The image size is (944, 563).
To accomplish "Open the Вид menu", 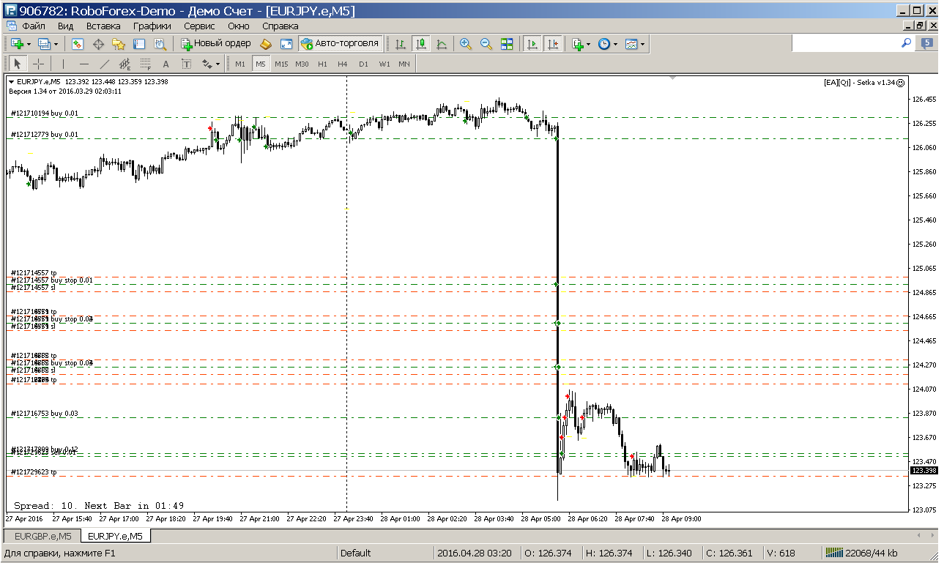I will pos(65,26).
